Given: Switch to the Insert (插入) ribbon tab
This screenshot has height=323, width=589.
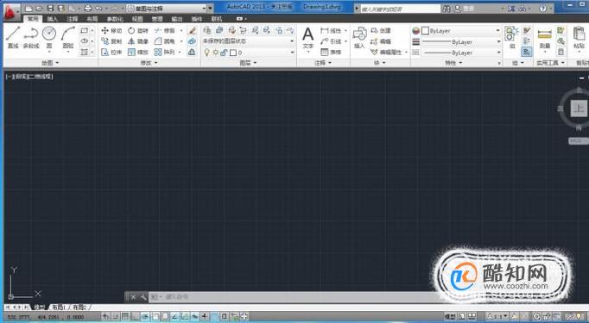Looking at the screenshot, I should (x=53, y=19).
